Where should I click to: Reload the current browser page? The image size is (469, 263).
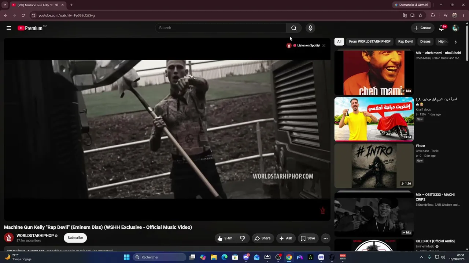pos(23,15)
